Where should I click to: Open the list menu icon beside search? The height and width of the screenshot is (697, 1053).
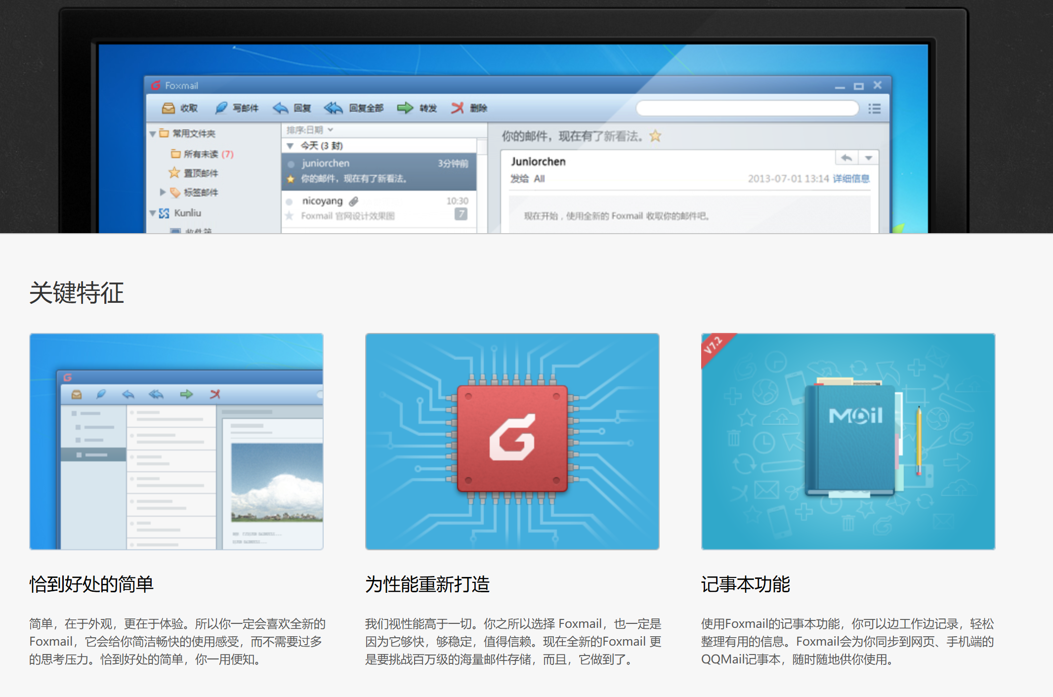pos(875,109)
